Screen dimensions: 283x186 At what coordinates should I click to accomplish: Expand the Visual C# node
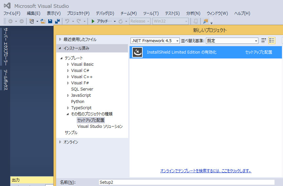pyautogui.click(x=68, y=71)
